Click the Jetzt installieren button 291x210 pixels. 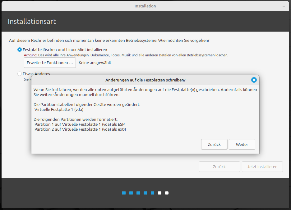(262, 167)
